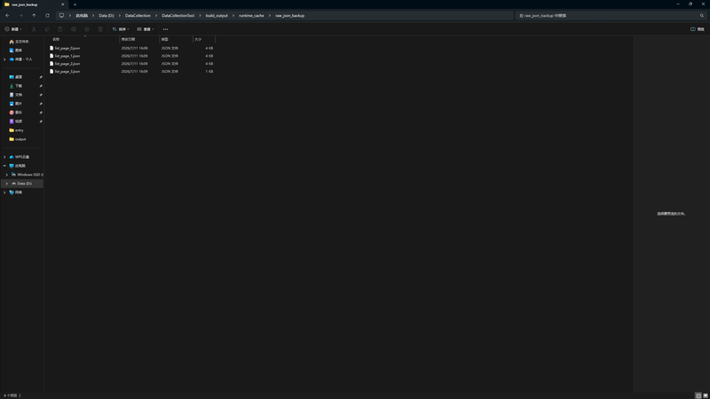The height and width of the screenshot is (399, 710).
Task: Click the Rename icon in toolbar
Action: click(74, 29)
